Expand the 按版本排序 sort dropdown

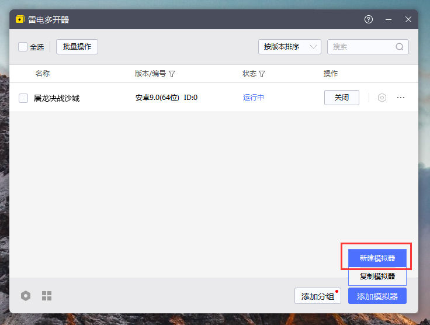click(289, 47)
